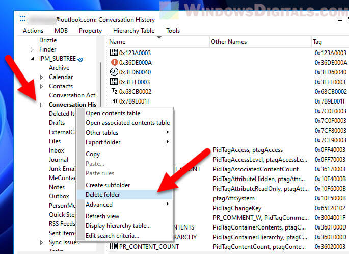Screen dimensions: 349x254
Task: Click the 0x123A0003 property type icon
Action: pyautogui.click(x=114, y=53)
